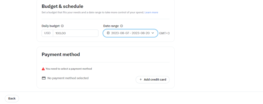
Task: Click the calendar icon in date range
Action: (x=108, y=33)
